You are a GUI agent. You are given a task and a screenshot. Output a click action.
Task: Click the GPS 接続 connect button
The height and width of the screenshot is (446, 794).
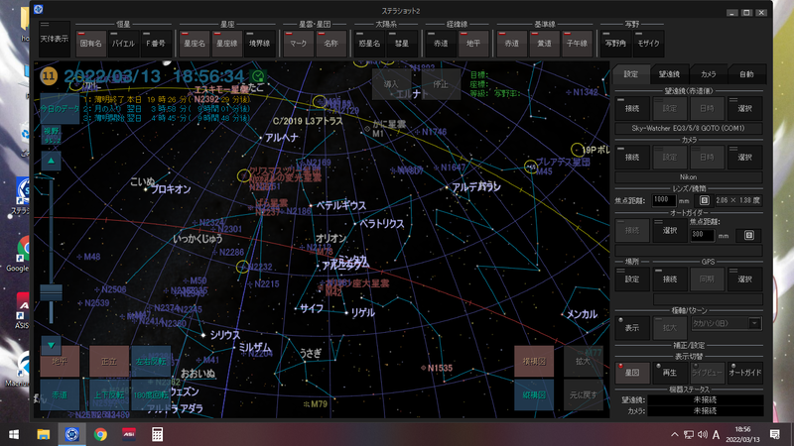tap(670, 279)
